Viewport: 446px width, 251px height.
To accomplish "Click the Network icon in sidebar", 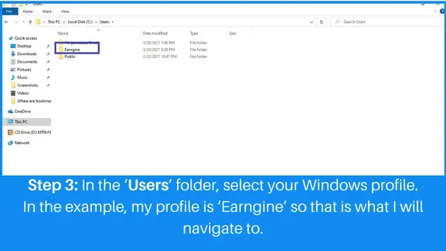I will click(x=10, y=142).
